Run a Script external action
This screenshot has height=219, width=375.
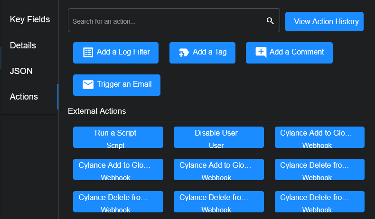pyautogui.click(x=118, y=137)
